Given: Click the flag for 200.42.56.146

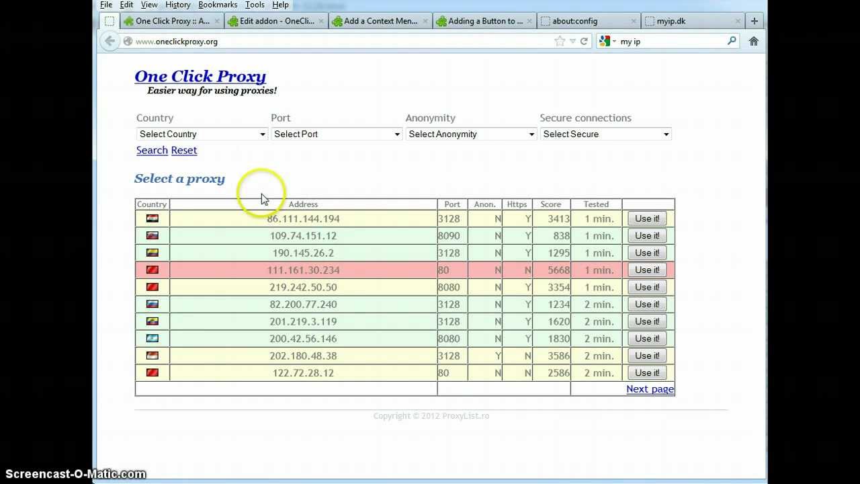Looking at the screenshot, I should click(153, 338).
